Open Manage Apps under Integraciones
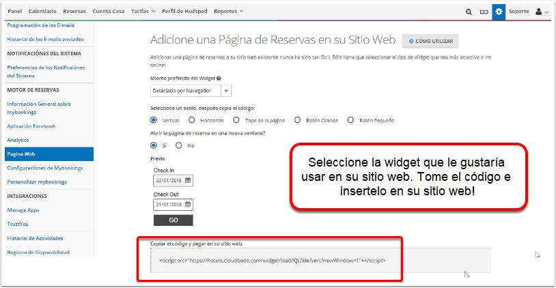556x288 pixels. (23, 210)
